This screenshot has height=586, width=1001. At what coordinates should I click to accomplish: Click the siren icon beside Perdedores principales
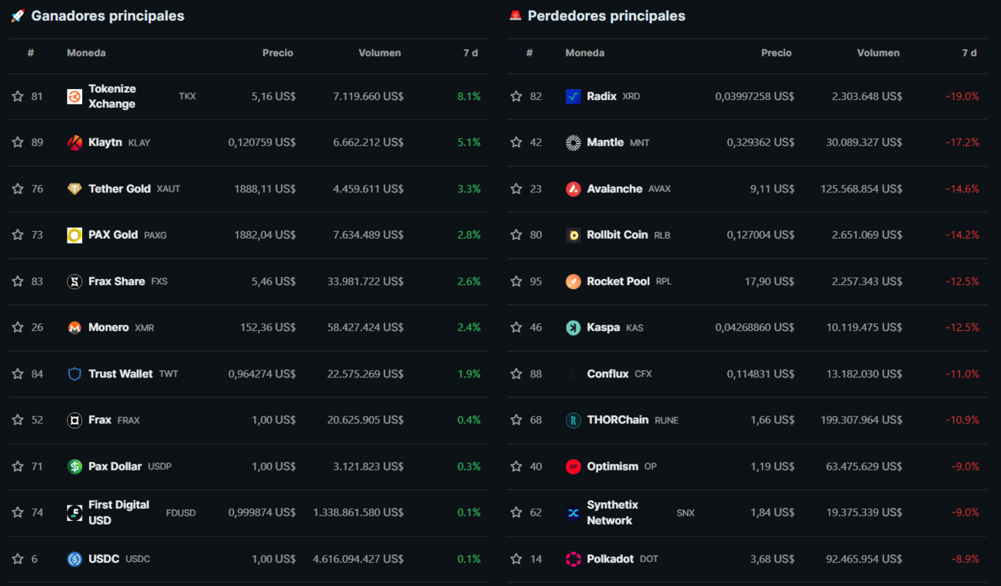coord(515,16)
